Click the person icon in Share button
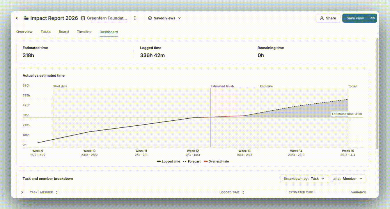Image resolution: width=390 pixels, height=209 pixels. click(322, 18)
